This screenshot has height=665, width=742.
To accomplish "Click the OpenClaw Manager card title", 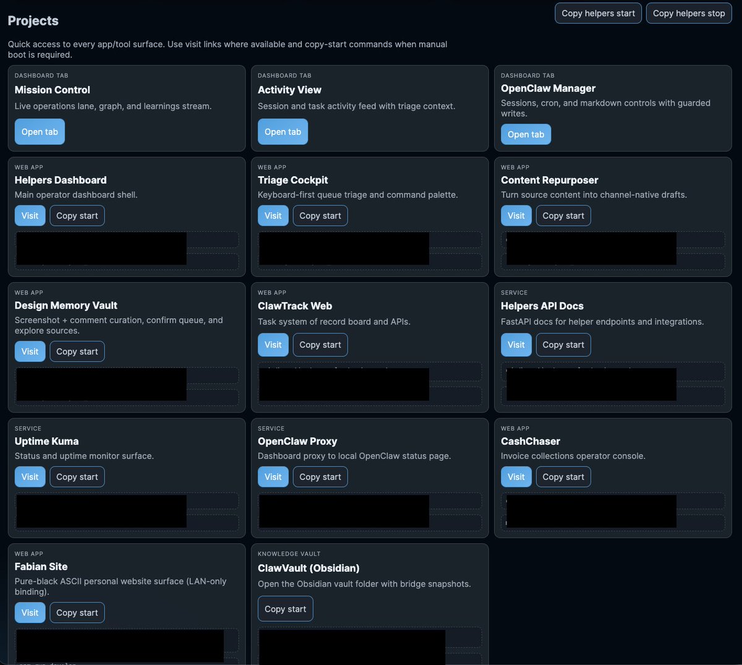I will coord(548,88).
